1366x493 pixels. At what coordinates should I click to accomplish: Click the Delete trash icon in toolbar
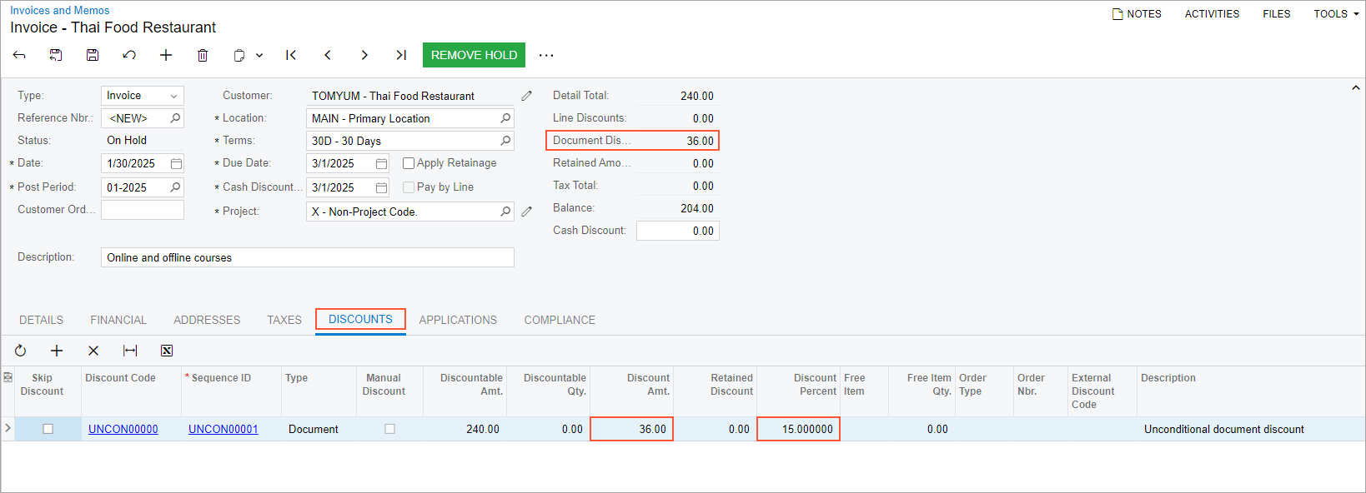(x=203, y=55)
